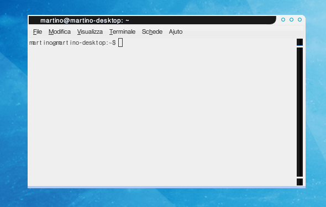Open the Modifica menu
Image resolution: width=326 pixels, height=207 pixels.
click(60, 32)
